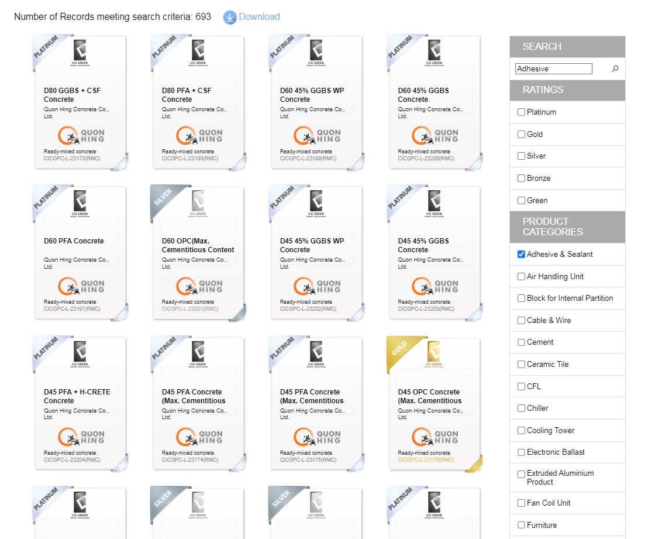
Task: Click Platinum ribbon on D60 PFA Concrete card
Action: (46, 198)
